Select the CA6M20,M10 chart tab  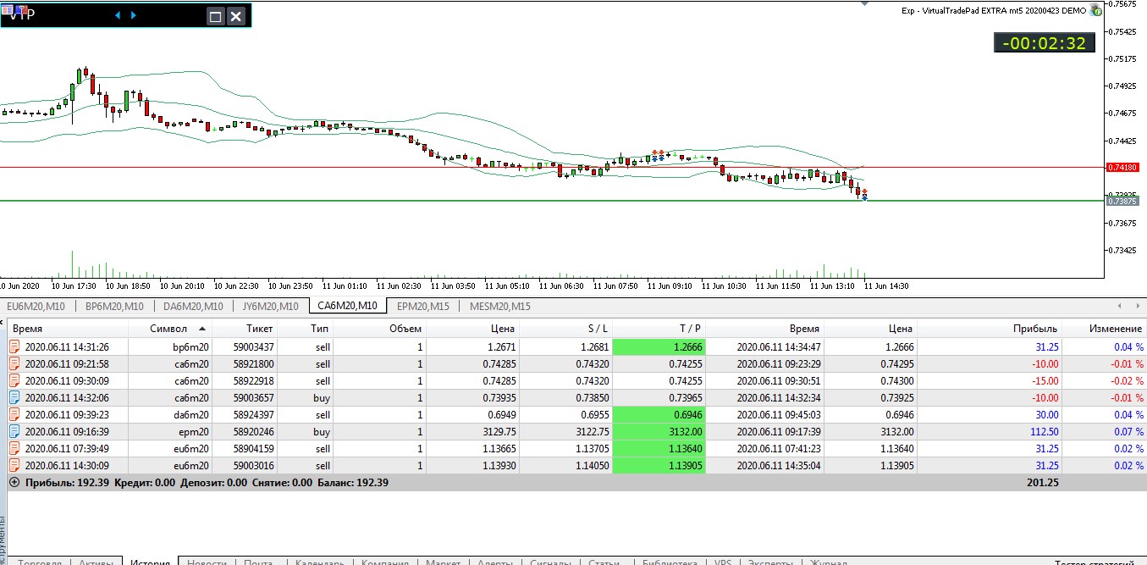(x=347, y=307)
